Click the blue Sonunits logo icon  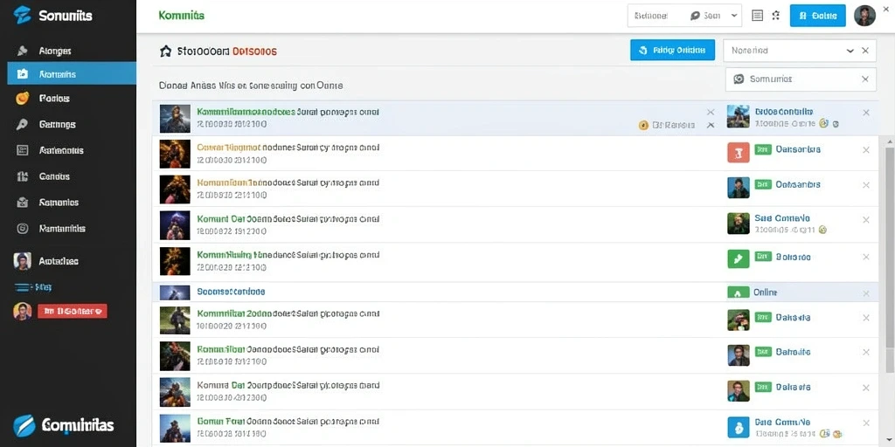point(22,16)
